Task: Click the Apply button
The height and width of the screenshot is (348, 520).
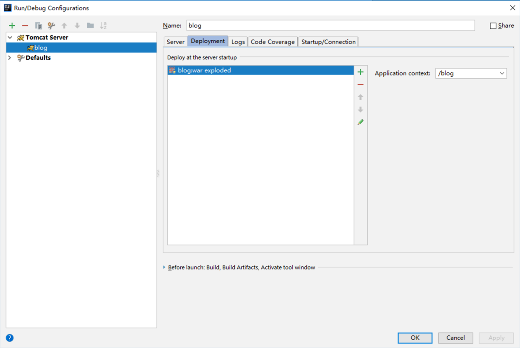Action: pyautogui.click(x=496, y=338)
